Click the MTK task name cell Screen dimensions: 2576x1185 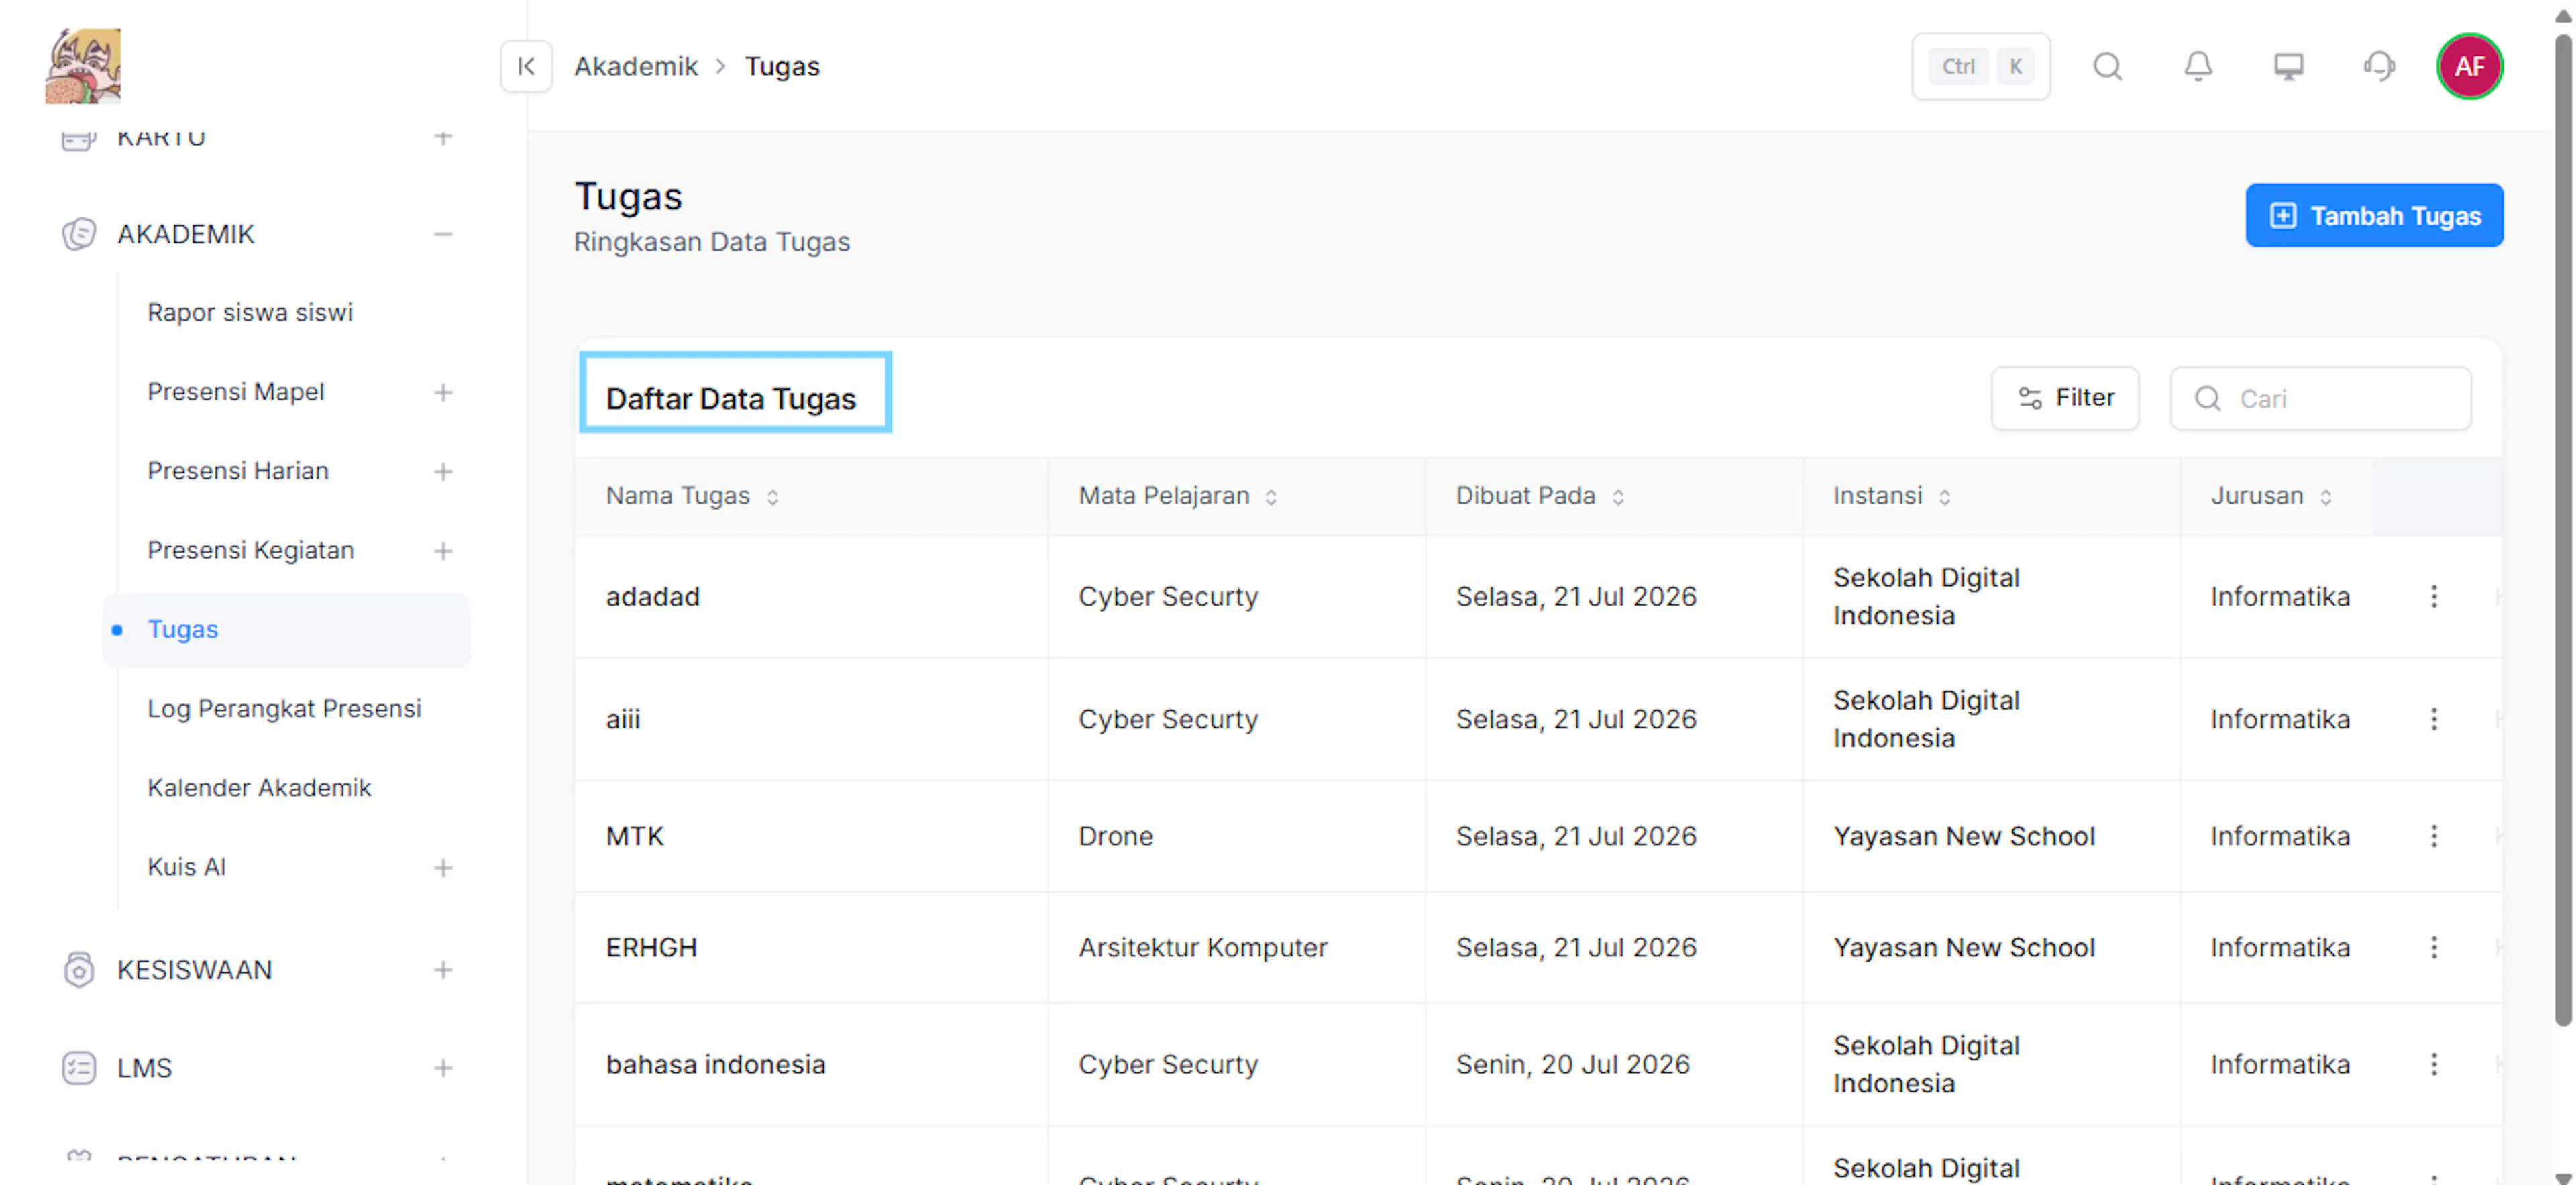click(634, 836)
